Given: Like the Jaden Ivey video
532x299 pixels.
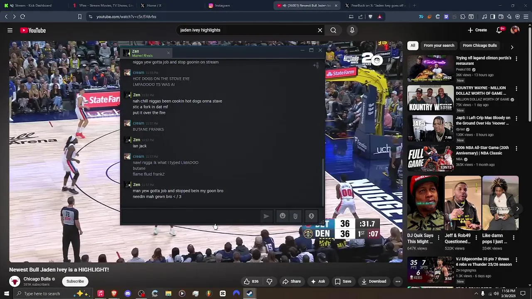Looking at the screenshot, I should (x=251, y=282).
